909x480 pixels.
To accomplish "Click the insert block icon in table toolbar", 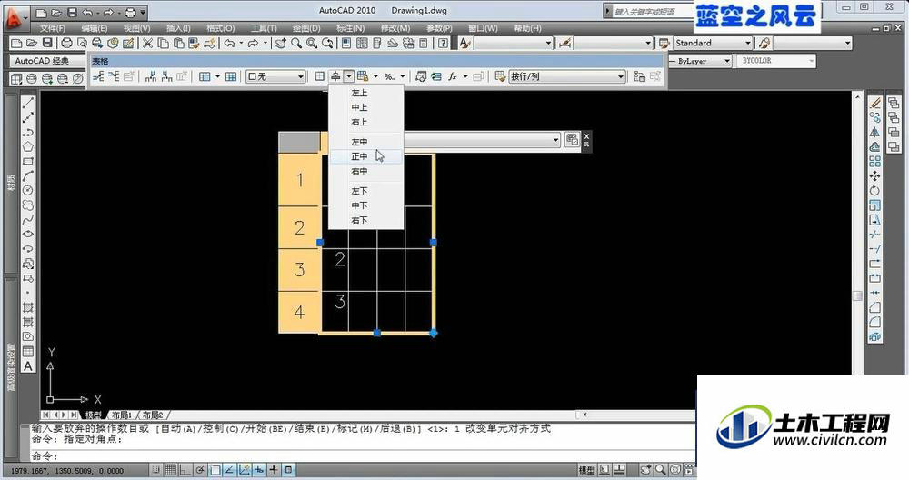I will (421, 76).
